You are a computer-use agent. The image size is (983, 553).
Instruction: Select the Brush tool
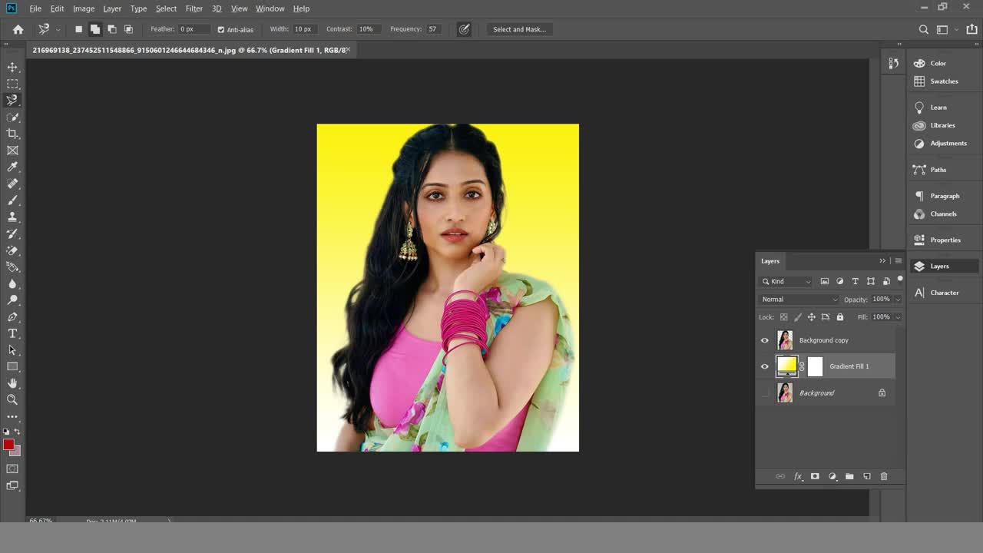click(x=12, y=200)
